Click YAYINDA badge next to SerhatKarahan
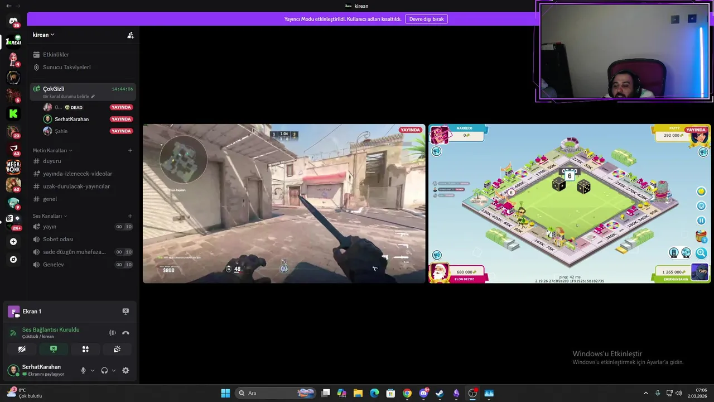The height and width of the screenshot is (402, 714). pyautogui.click(x=121, y=119)
